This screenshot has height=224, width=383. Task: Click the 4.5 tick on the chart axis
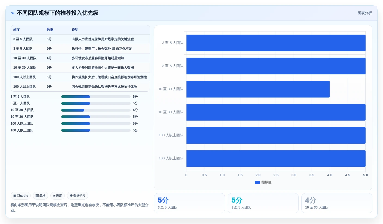(x=348, y=175)
